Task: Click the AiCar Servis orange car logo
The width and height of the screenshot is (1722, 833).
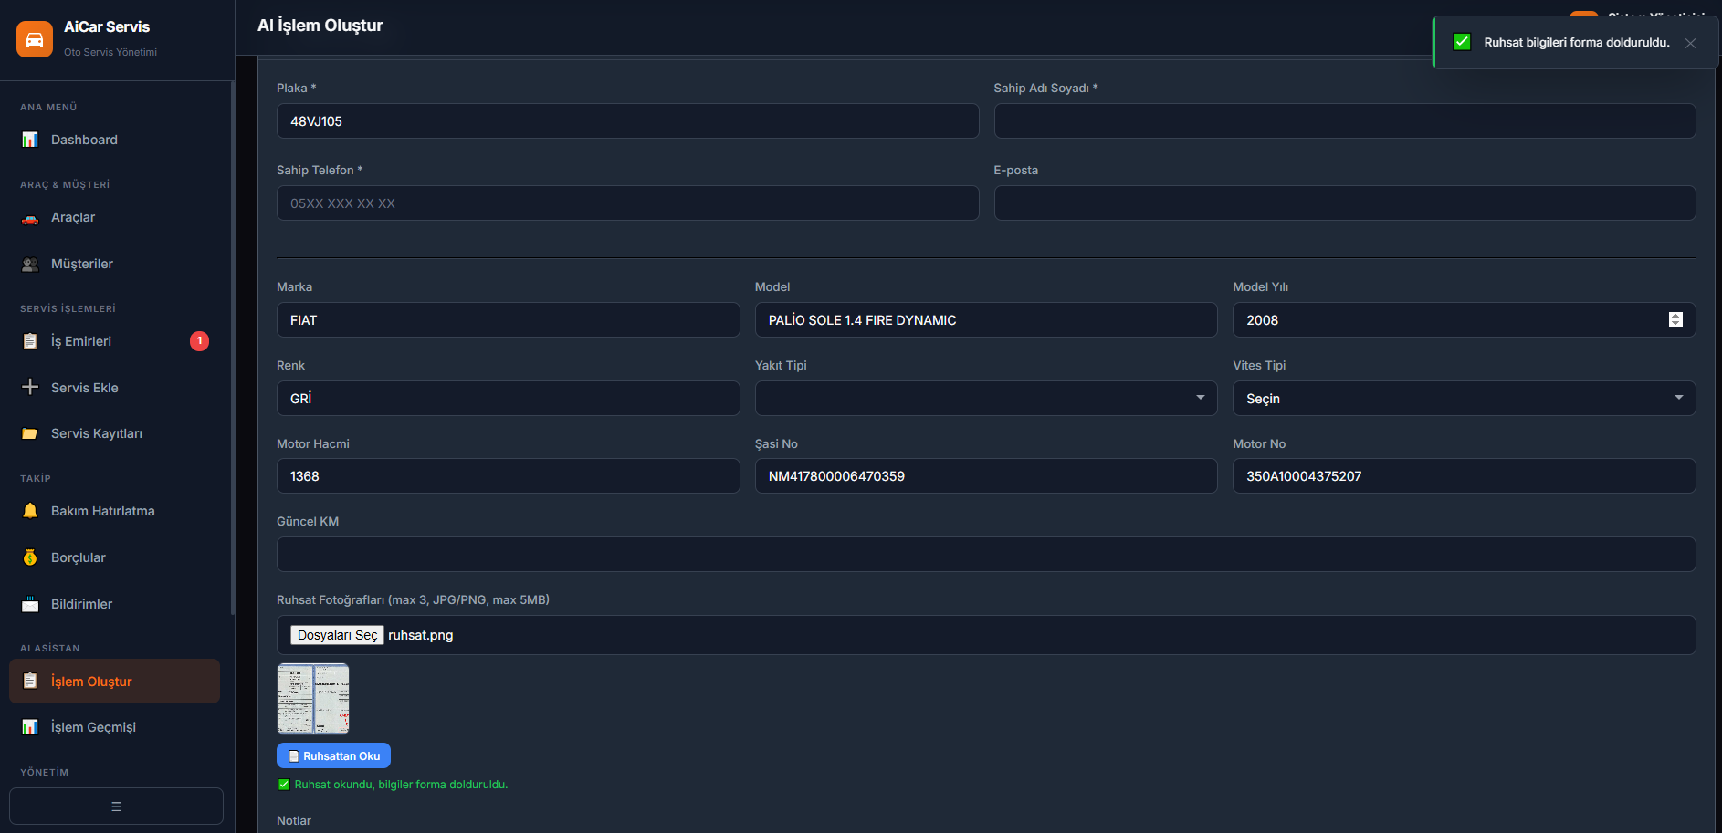Action: click(x=35, y=39)
